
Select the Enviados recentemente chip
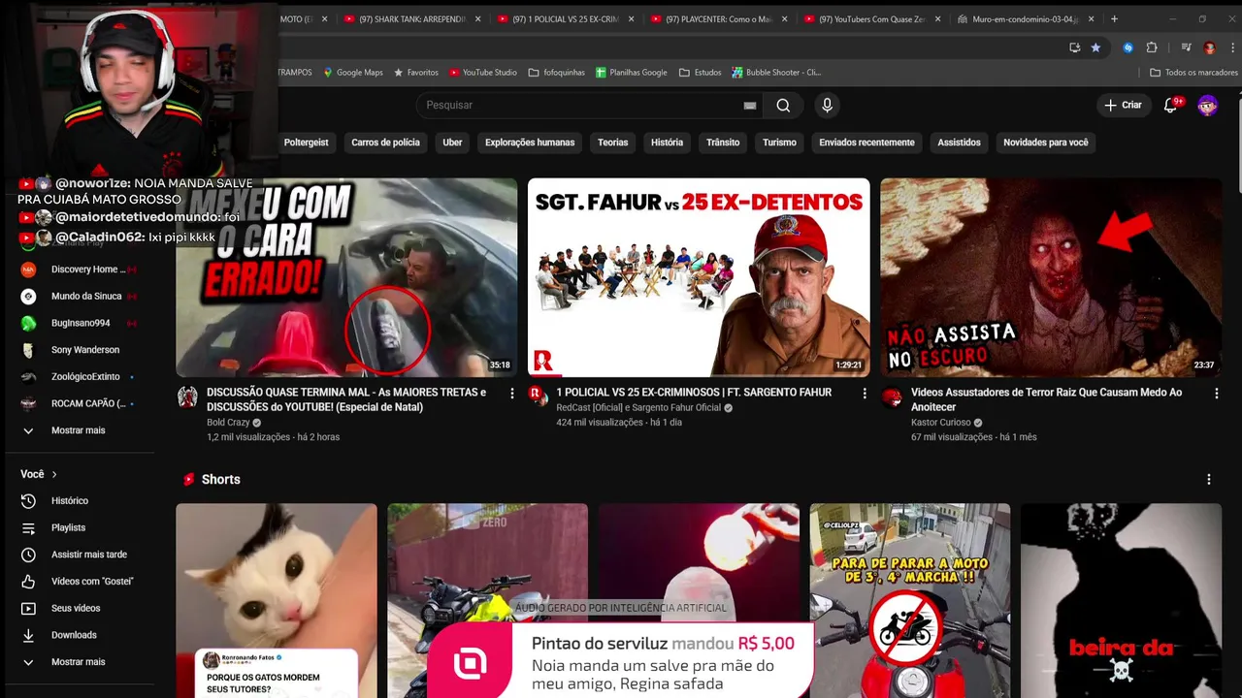pos(866,143)
